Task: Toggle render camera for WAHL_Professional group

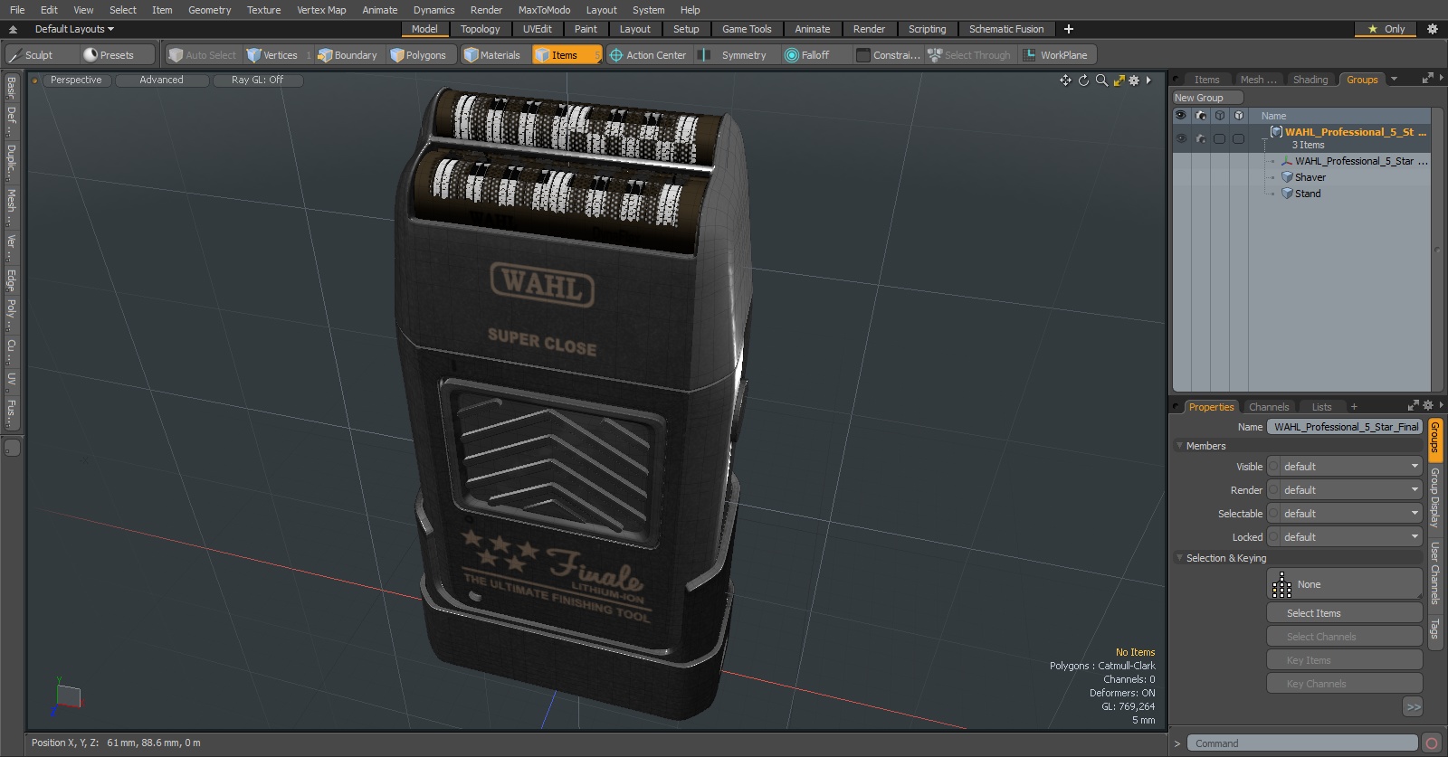Action: [x=1201, y=138]
